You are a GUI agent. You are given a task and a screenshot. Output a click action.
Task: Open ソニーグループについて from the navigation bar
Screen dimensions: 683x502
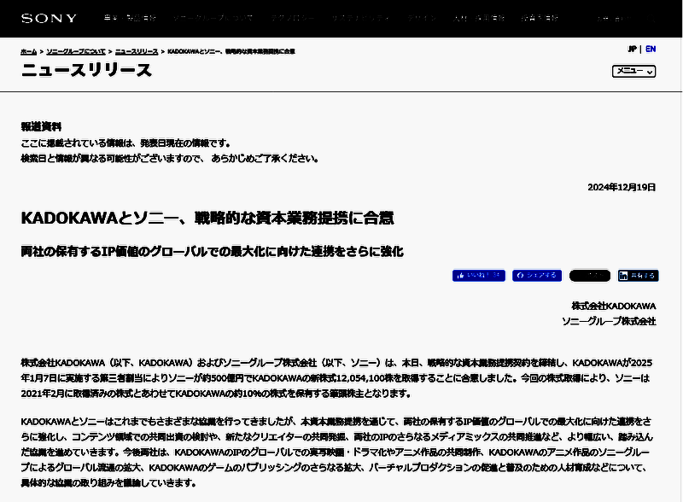[213, 17]
